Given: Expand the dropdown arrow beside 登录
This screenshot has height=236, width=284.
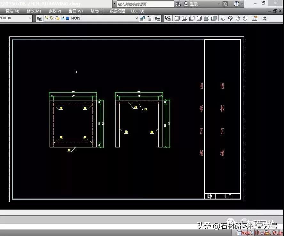Looking at the screenshot, I should click(x=219, y=4).
